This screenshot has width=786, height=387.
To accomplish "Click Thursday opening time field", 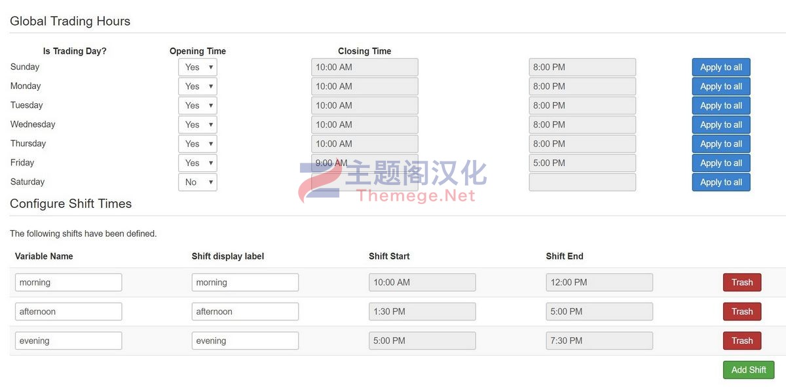I will (x=364, y=144).
